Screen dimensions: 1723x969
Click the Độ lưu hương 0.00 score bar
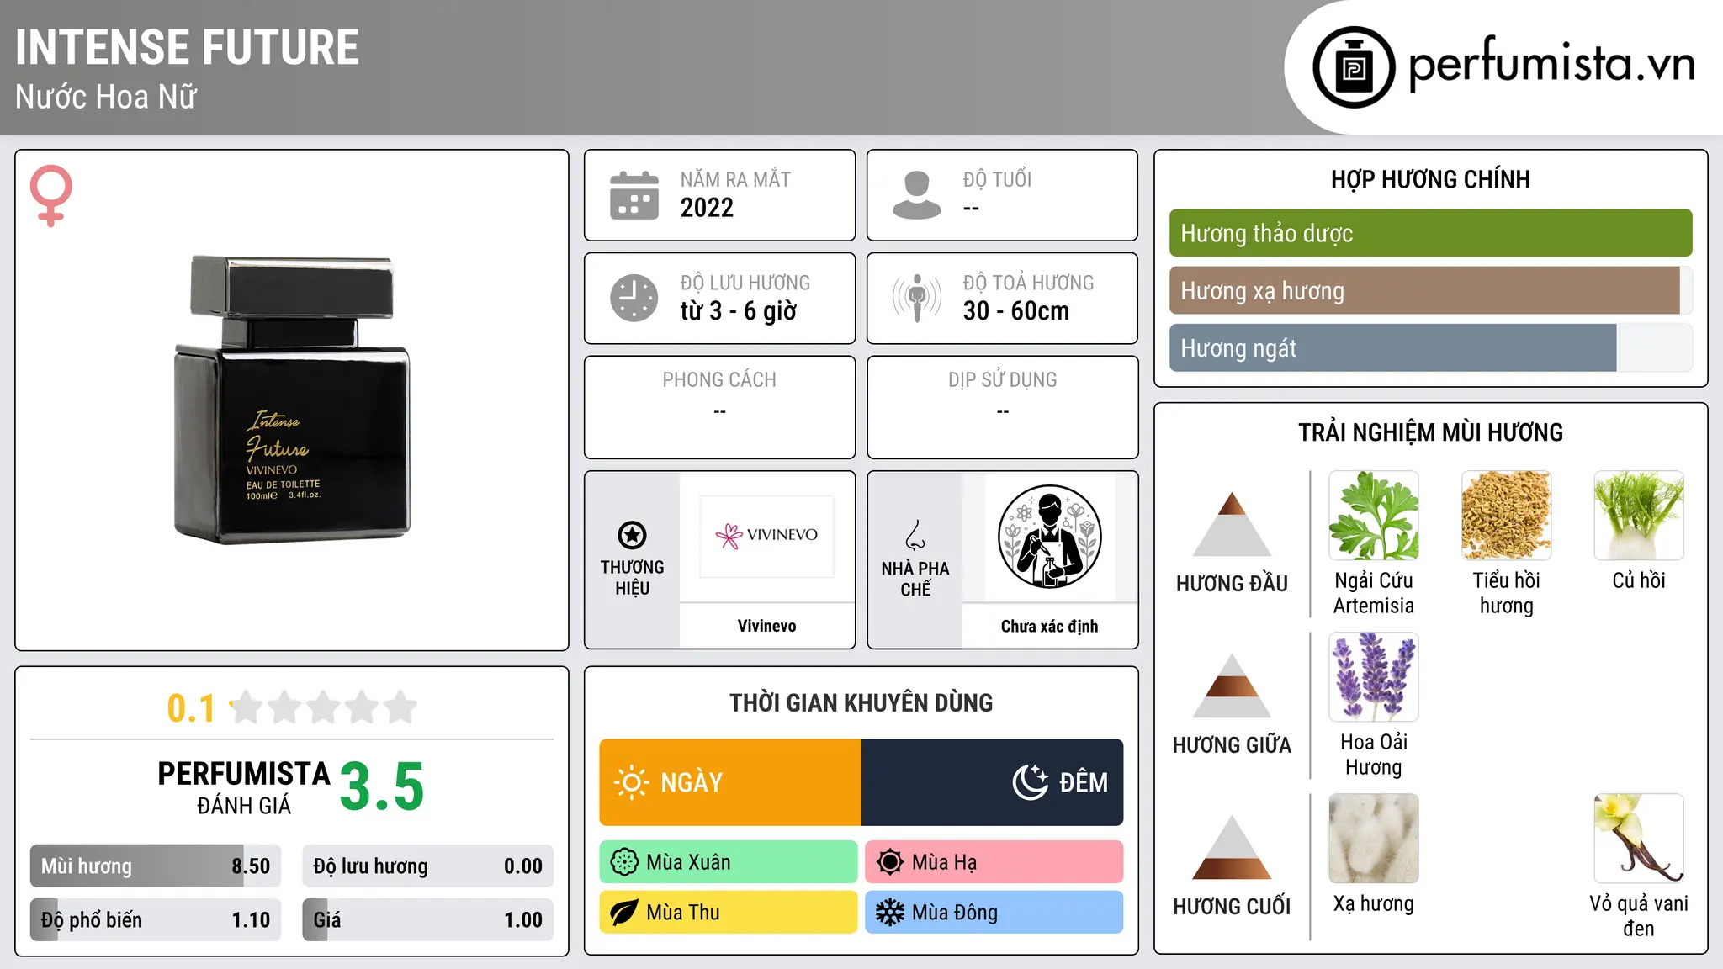(428, 866)
